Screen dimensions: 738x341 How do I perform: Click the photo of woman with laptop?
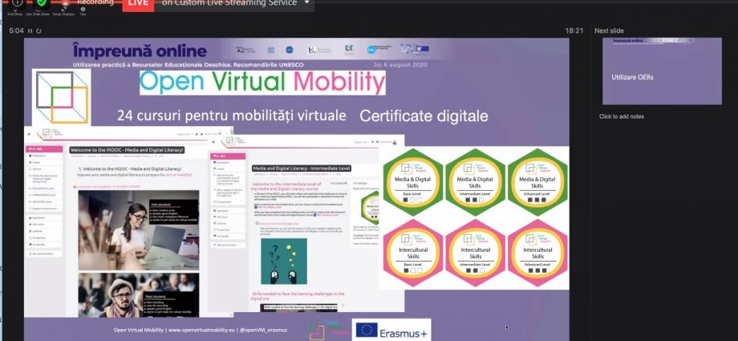click(x=138, y=230)
